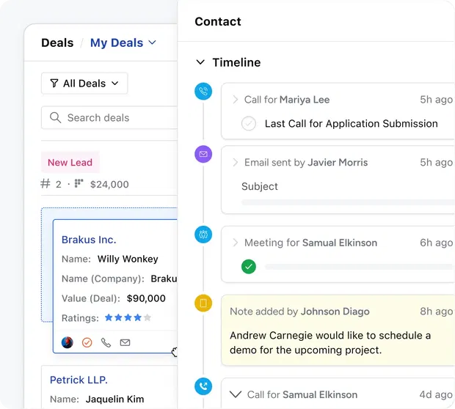
Task: Expand the Call for Mariya Lee entry
Action: [x=235, y=100]
